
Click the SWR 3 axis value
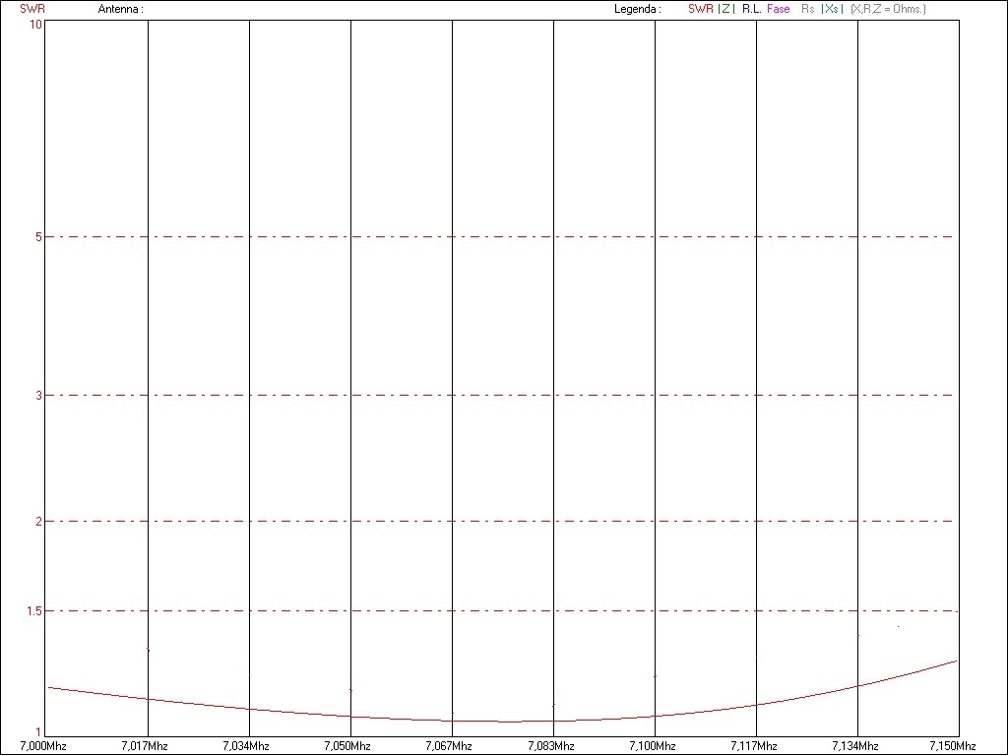click(37, 396)
